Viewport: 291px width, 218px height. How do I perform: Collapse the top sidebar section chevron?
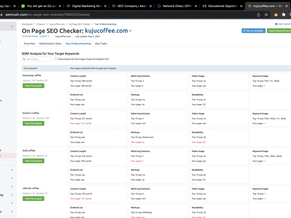[x=12, y=26]
